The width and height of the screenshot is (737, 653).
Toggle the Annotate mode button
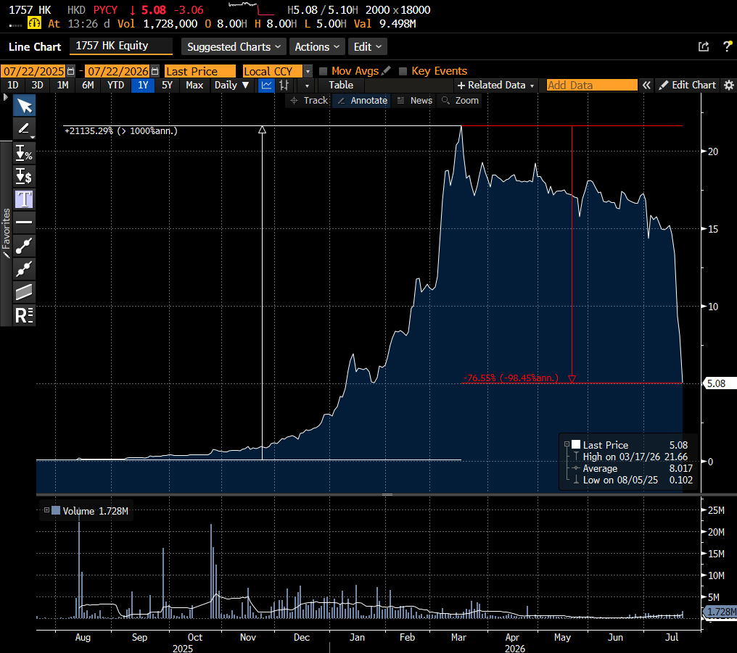pos(362,101)
